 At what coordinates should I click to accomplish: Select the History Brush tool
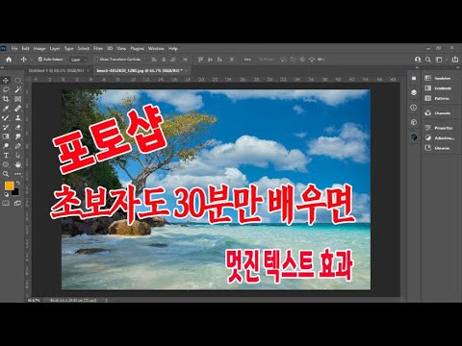(6, 127)
